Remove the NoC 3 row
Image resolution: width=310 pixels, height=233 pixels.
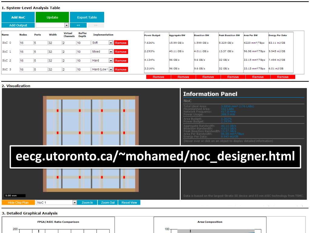click(121, 69)
